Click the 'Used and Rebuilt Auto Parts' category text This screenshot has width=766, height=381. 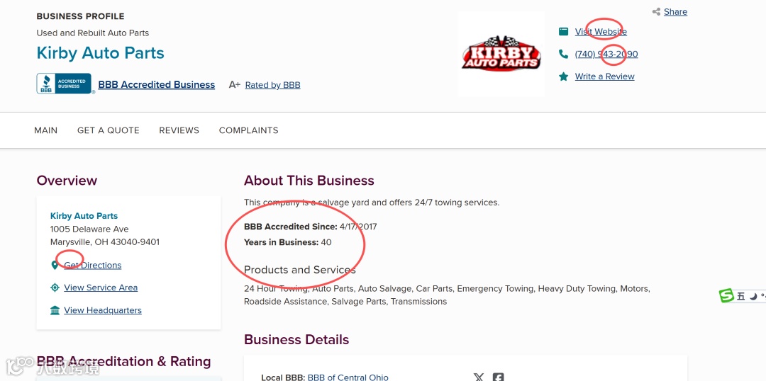click(x=93, y=33)
